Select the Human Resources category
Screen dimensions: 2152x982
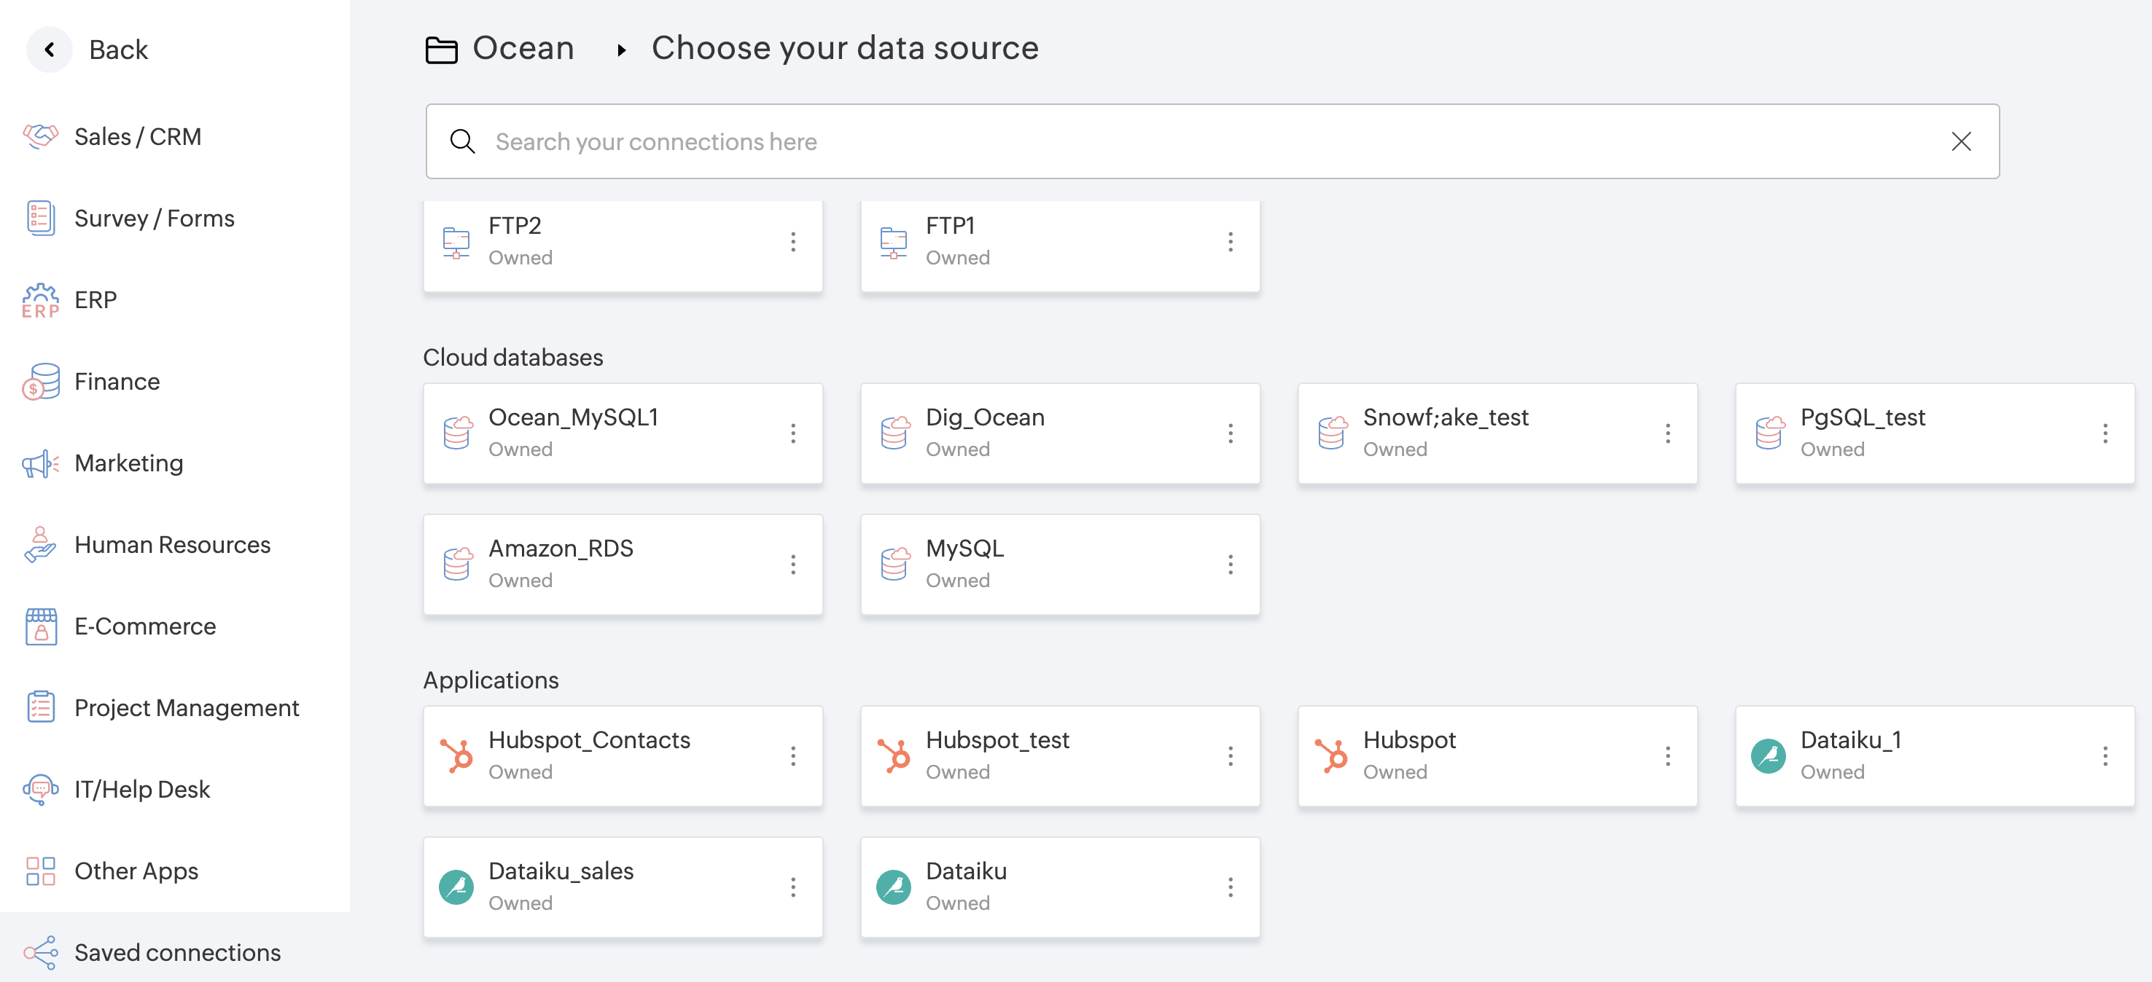(x=171, y=544)
